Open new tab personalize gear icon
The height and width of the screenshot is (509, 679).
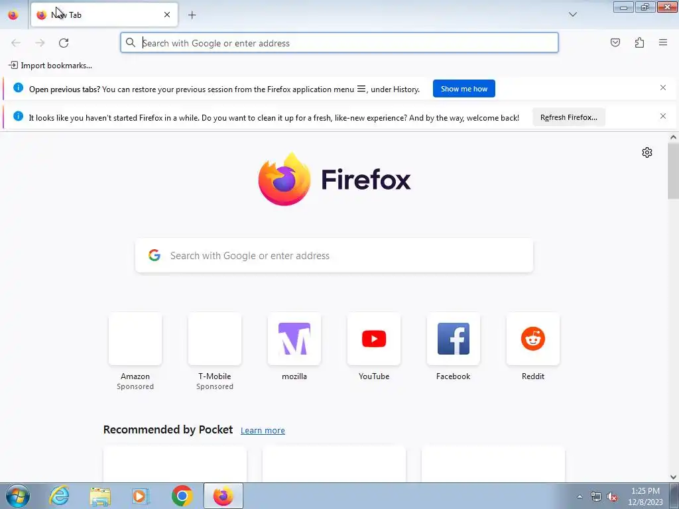tap(647, 152)
